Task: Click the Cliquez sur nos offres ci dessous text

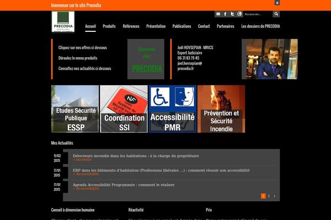Action: (83, 48)
